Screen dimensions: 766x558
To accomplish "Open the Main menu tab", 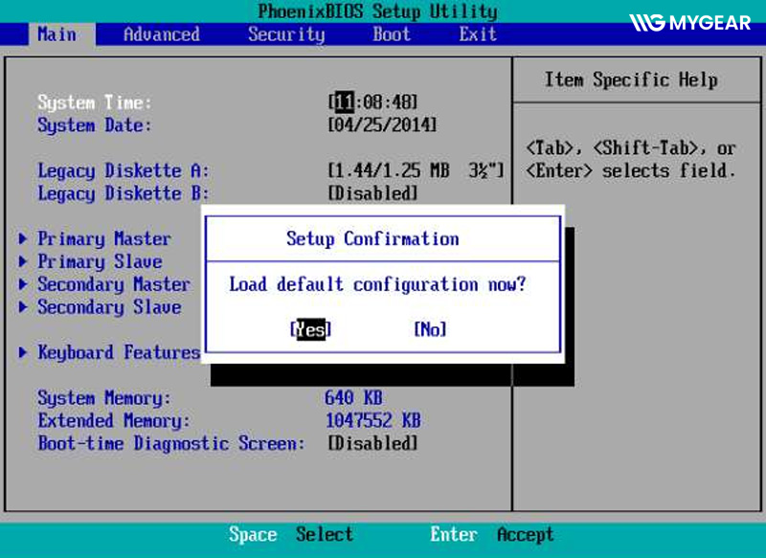I will tap(56, 34).
